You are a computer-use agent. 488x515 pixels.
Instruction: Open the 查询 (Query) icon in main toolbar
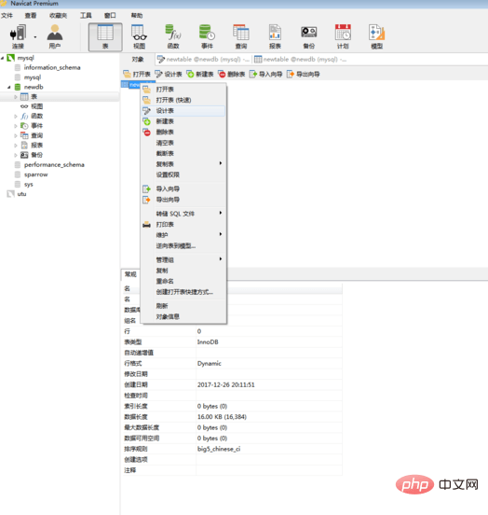point(241,36)
